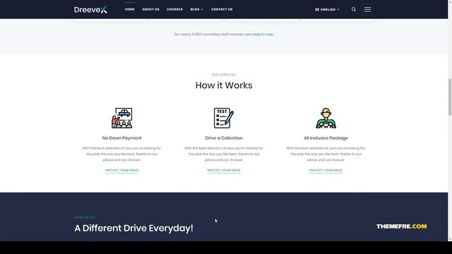Select the 'No Down Payment' heading

122,138
